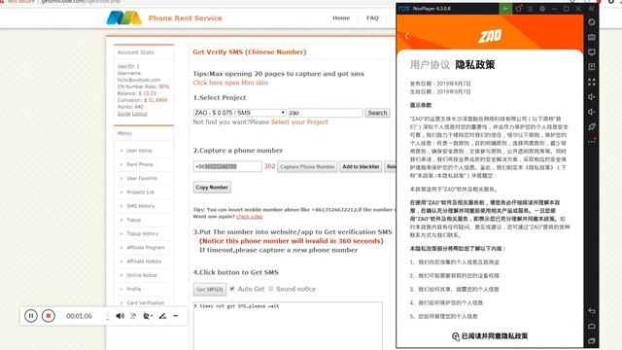Open NoxPlayer more tools ellipsis
622x350 pixels.
pos(592,141)
